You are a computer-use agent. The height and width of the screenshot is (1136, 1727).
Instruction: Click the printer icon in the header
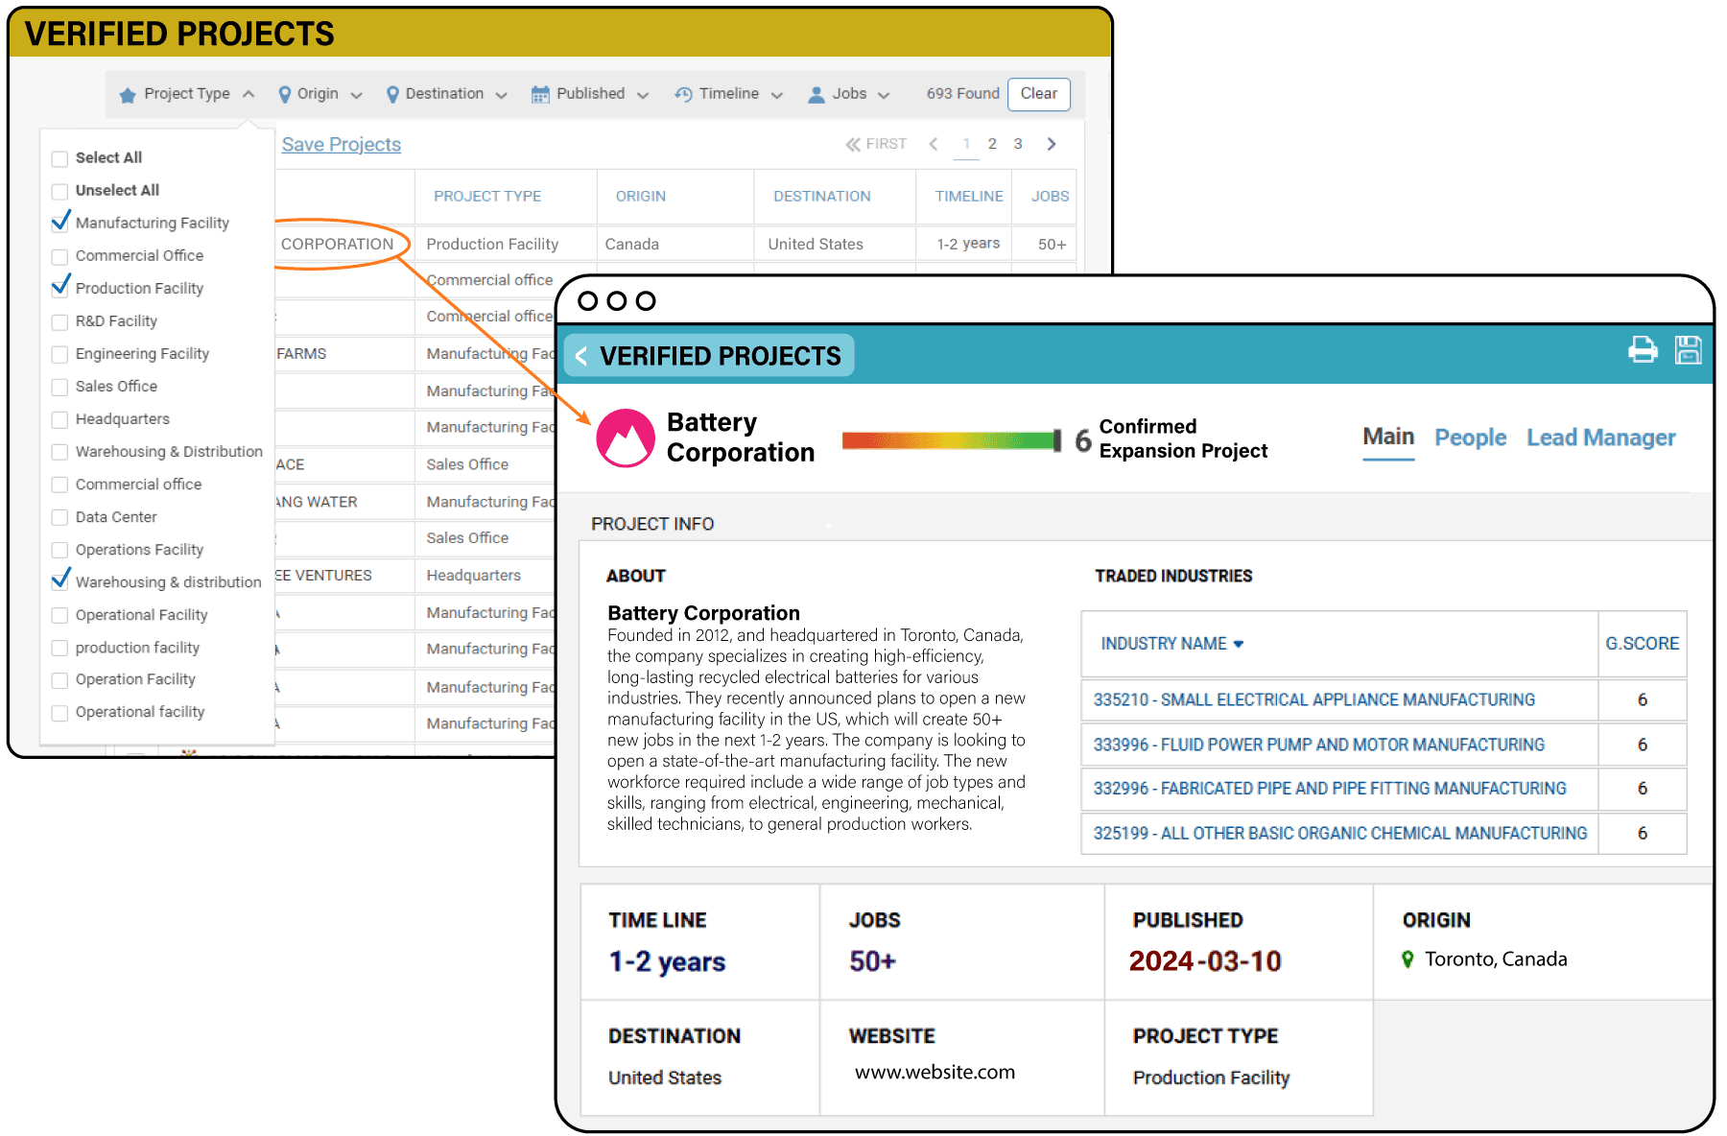tap(1643, 349)
